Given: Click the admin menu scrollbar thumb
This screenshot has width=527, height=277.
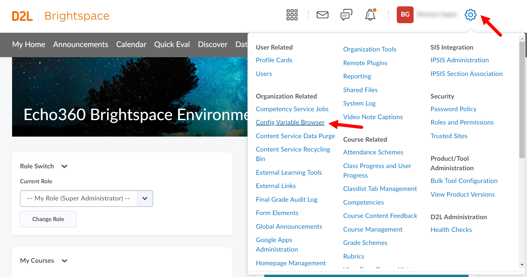Looking at the screenshot, I should click(522, 100).
